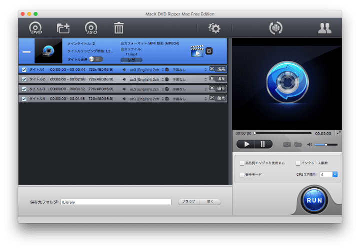
Task: Click the scissors edit icon for タイトル1
Action: pos(212,69)
